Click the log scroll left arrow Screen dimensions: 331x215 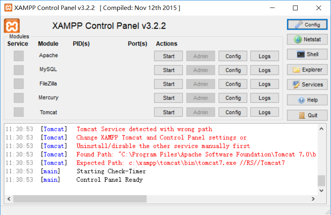9,199
